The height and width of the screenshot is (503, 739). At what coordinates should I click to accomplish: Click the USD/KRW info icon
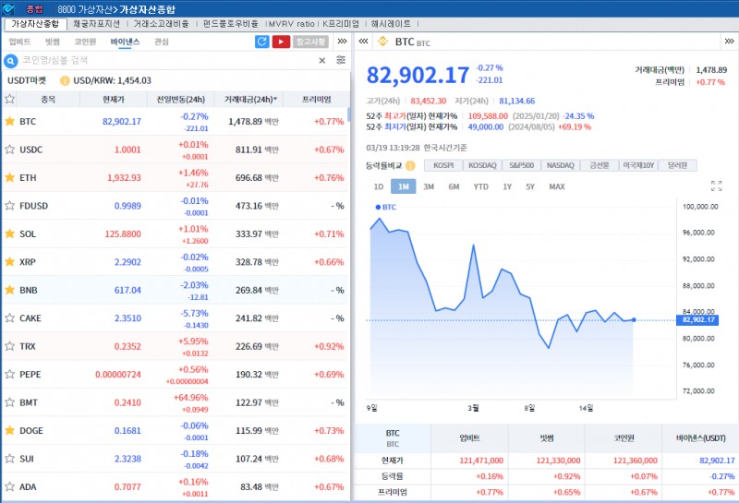pyautogui.click(x=65, y=80)
